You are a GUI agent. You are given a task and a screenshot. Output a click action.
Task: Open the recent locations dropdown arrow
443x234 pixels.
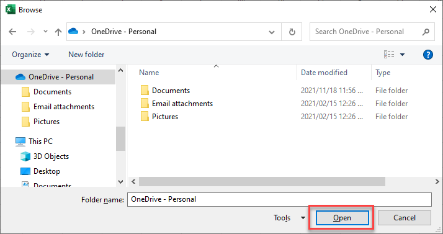point(45,32)
